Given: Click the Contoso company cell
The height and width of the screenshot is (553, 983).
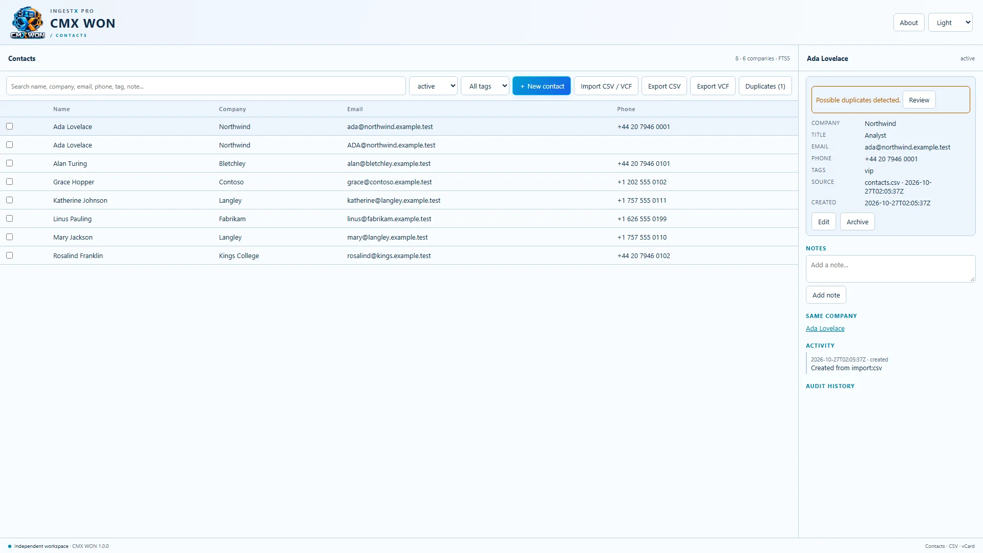Looking at the screenshot, I should click(231, 182).
